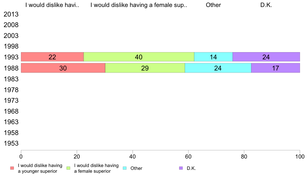Select the 1988 cyan segment labeled 24
The width and height of the screenshot is (307, 190).
(x=218, y=68)
